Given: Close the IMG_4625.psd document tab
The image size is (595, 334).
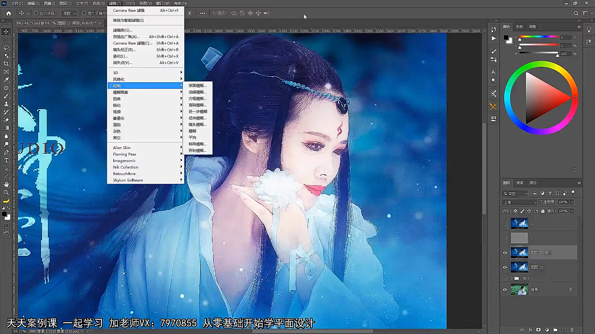Looking at the screenshot, I should point(100,23).
